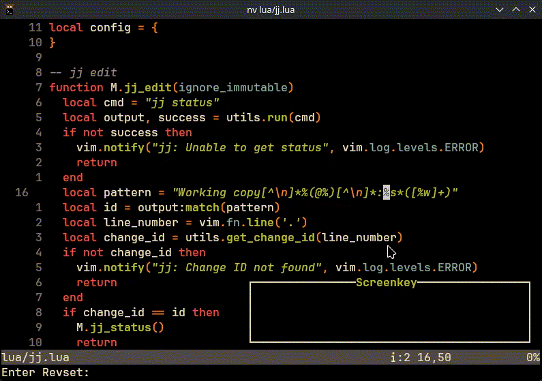The width and height of the screenshot is (542, 381).
Task: Click the terminal app icon in title bar
Action: click(x=9, y=9)
